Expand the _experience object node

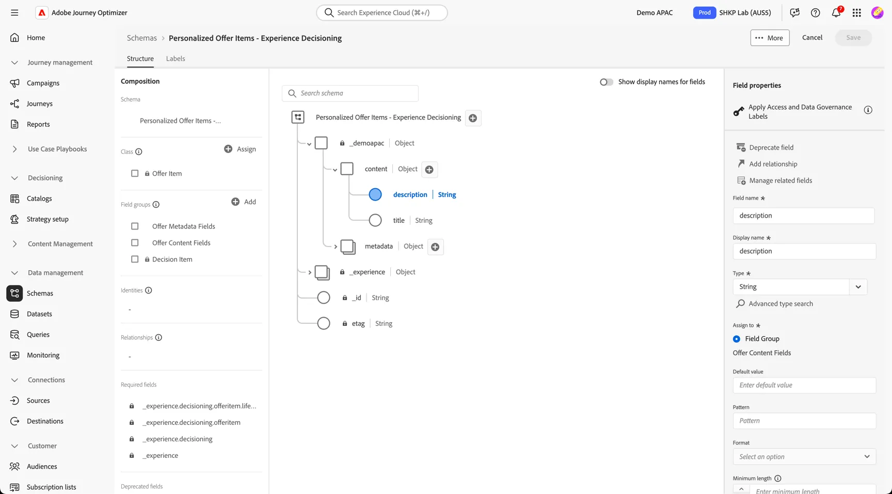[x=310, y=272]
